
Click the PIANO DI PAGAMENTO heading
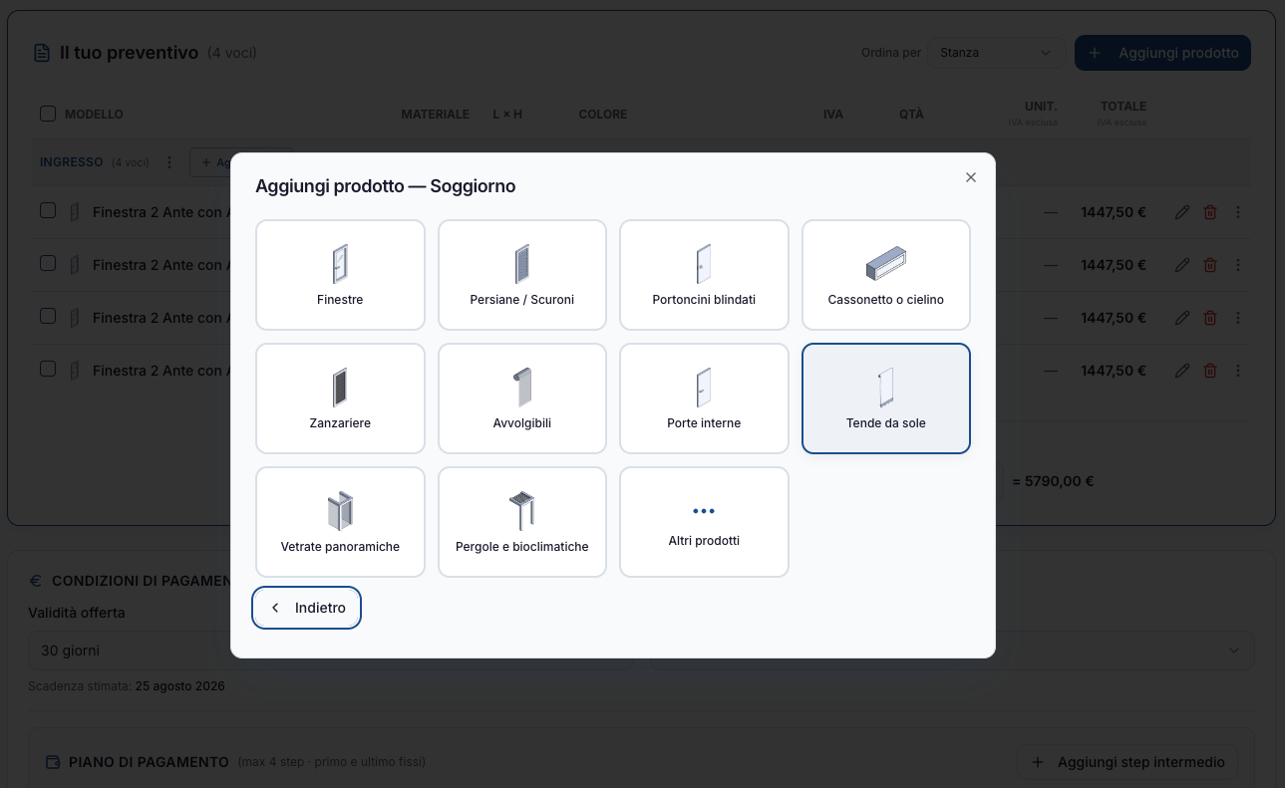(150, 762)
